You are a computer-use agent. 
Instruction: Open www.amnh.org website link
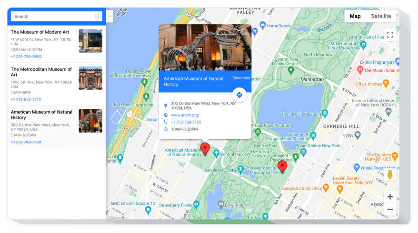coord(185,115)
